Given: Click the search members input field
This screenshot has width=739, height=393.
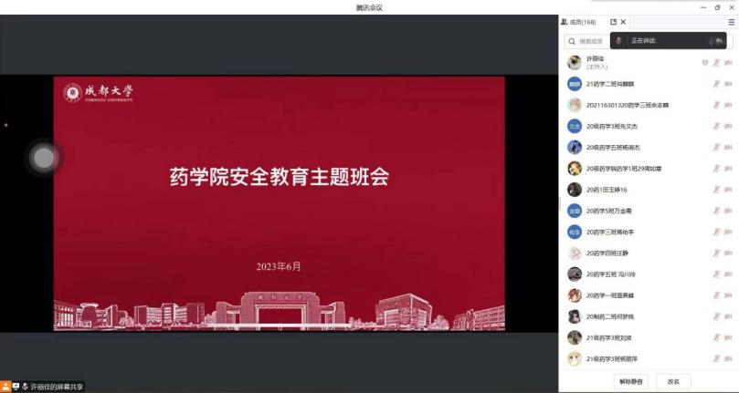Looking at the screenshot, I should [x=594, y=41].
